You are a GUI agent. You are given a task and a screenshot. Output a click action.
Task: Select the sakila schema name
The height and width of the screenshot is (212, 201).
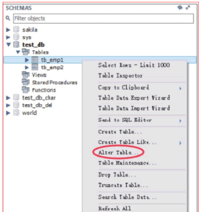pos(30,30)
